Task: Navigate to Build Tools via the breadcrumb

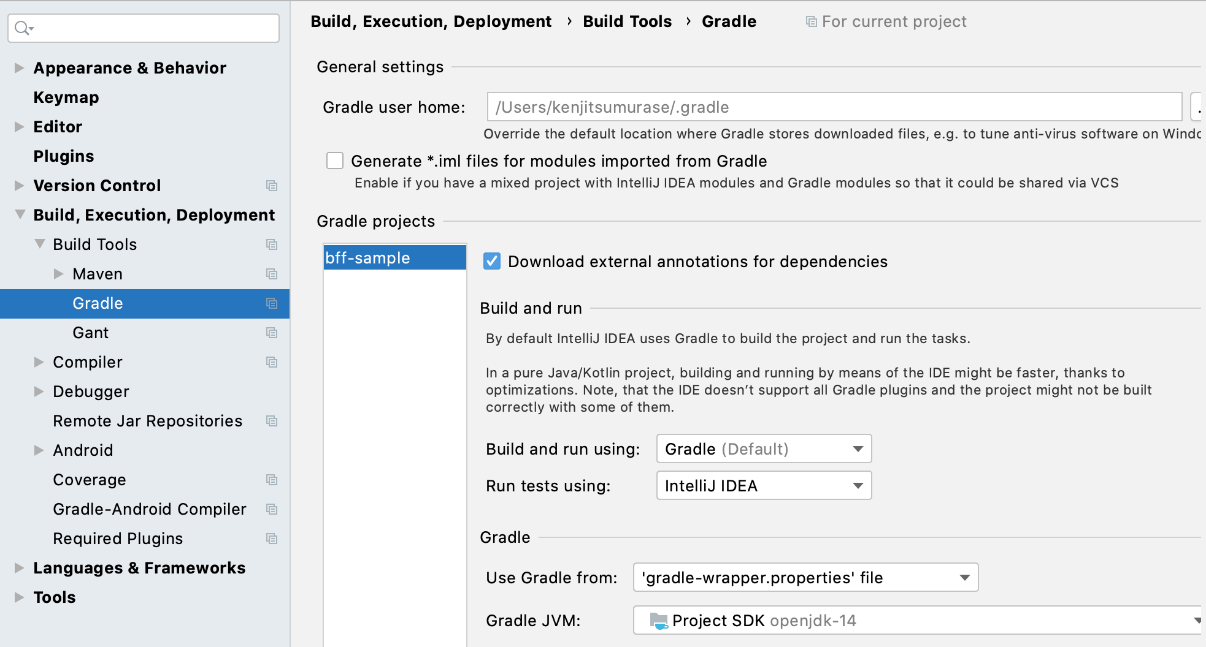Action: pyautogui.click(x=628, y=21)
